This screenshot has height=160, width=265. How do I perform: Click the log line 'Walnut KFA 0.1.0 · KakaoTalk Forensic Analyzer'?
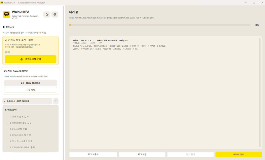(100, 40)
